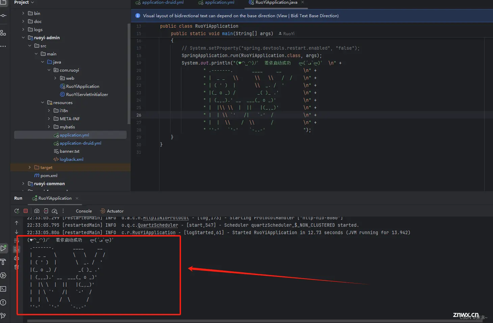Switch to application-druid.yml editor tab

(x=159, y=2)
